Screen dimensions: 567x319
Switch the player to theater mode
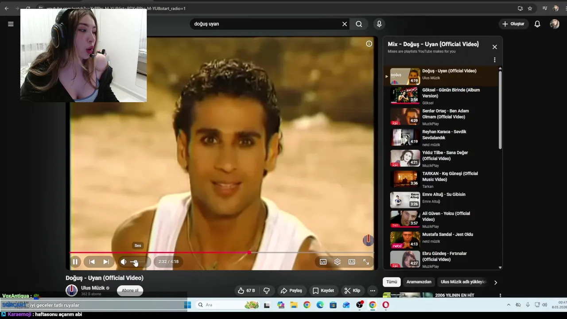(x=352, y=262)
